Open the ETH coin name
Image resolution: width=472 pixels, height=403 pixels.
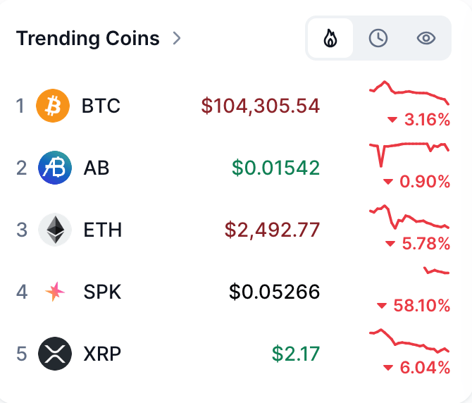tap(103, 230)
